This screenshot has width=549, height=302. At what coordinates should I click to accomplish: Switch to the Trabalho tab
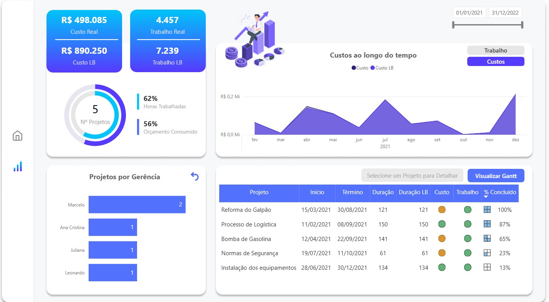(x=495, y=50)
